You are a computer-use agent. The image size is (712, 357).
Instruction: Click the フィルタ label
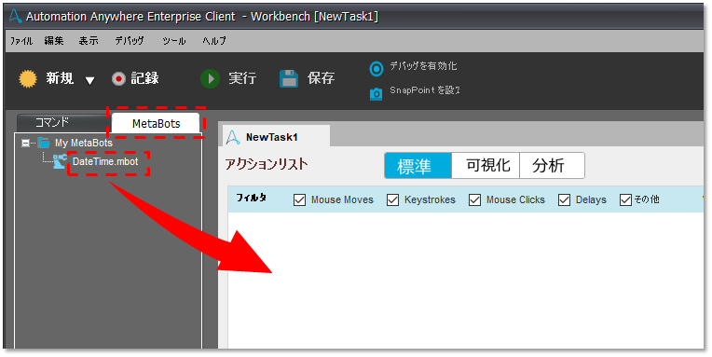click(x=251, y=198)
